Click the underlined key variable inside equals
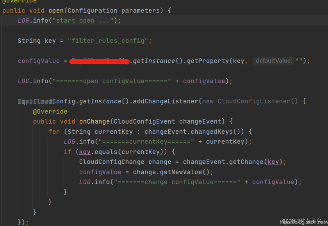This screenshot has width=328, height=226. [x=85, y=152]
